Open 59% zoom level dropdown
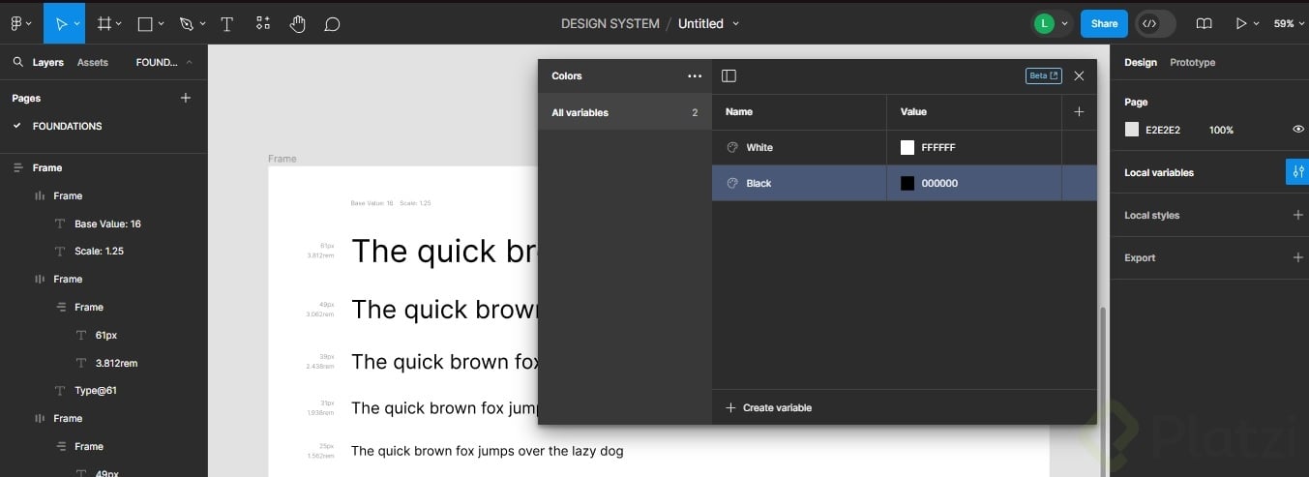 1290,23
